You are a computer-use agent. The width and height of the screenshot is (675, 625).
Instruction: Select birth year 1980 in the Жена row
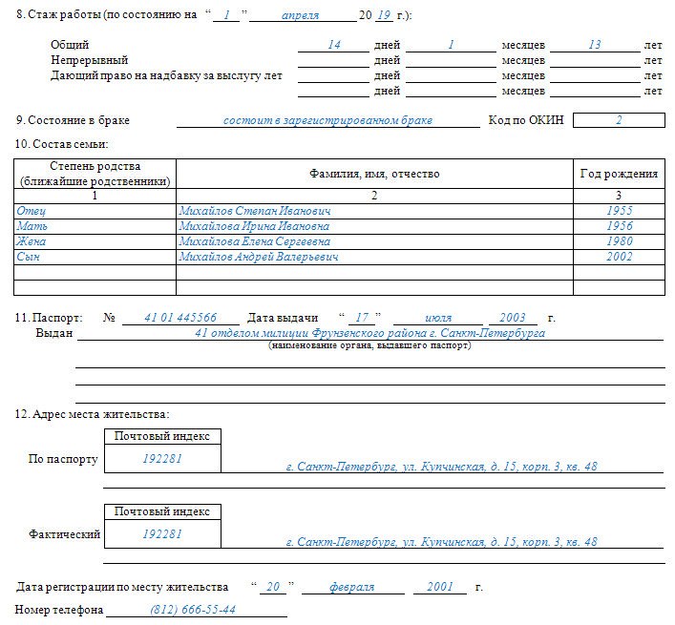pos(619,241)
